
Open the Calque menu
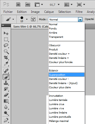tap(49, 12)
